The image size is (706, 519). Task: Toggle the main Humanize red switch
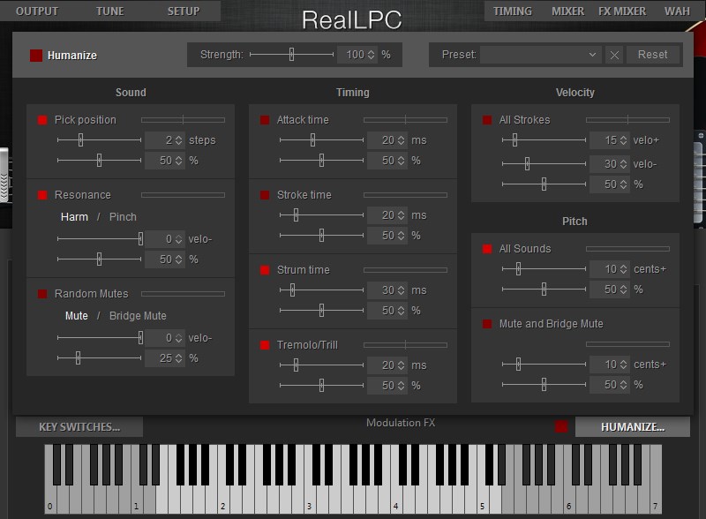[36, 56]
